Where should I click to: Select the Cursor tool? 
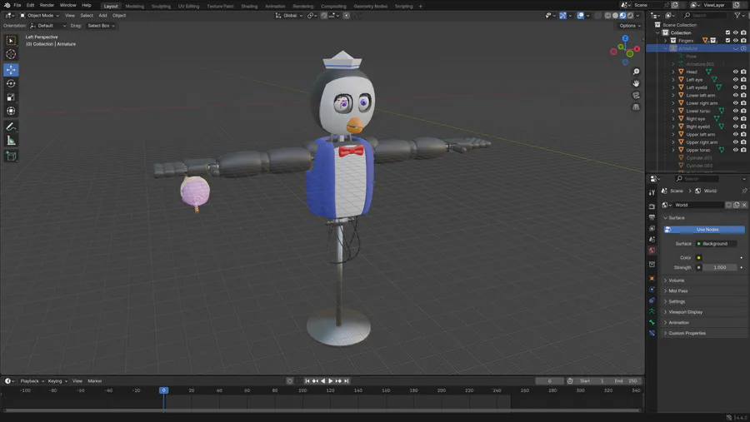click(11, 54)
